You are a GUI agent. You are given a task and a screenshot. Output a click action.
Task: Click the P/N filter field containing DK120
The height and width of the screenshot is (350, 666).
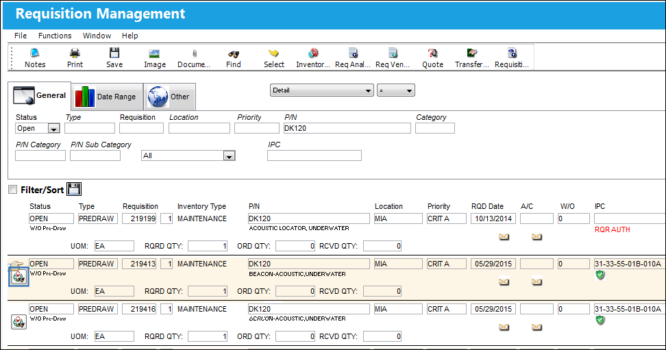click(347, 128)
